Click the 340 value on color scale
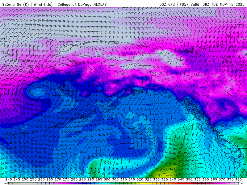This screenshot has height=185, width=247. click(x=173, y=179)
